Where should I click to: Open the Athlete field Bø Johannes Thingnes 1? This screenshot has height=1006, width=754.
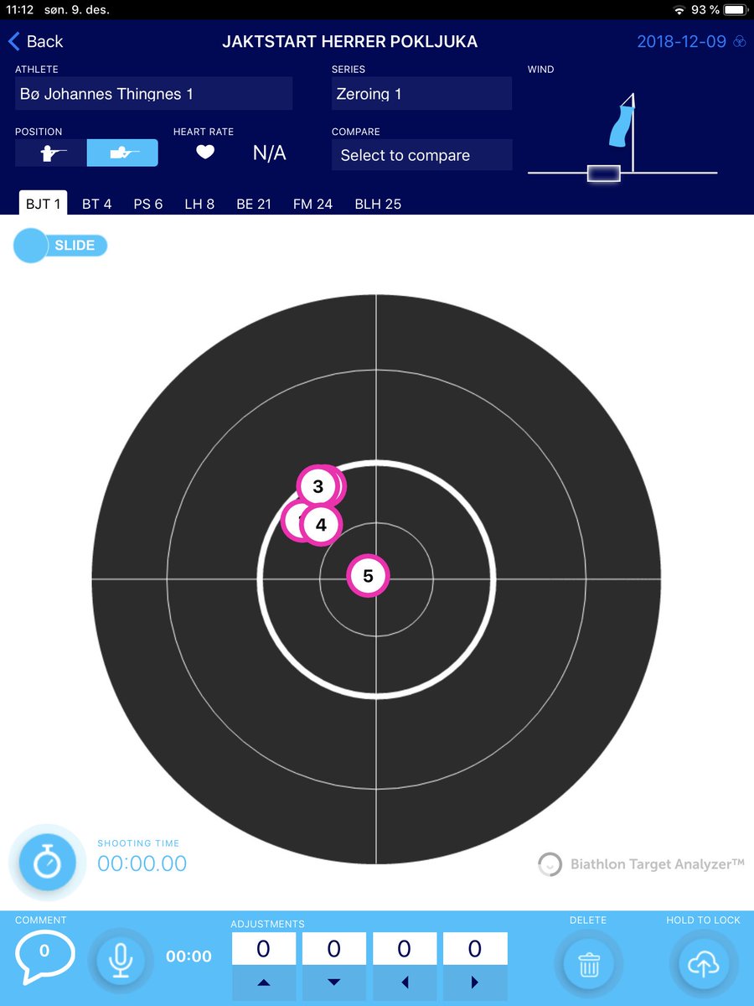tap(154, 94)
